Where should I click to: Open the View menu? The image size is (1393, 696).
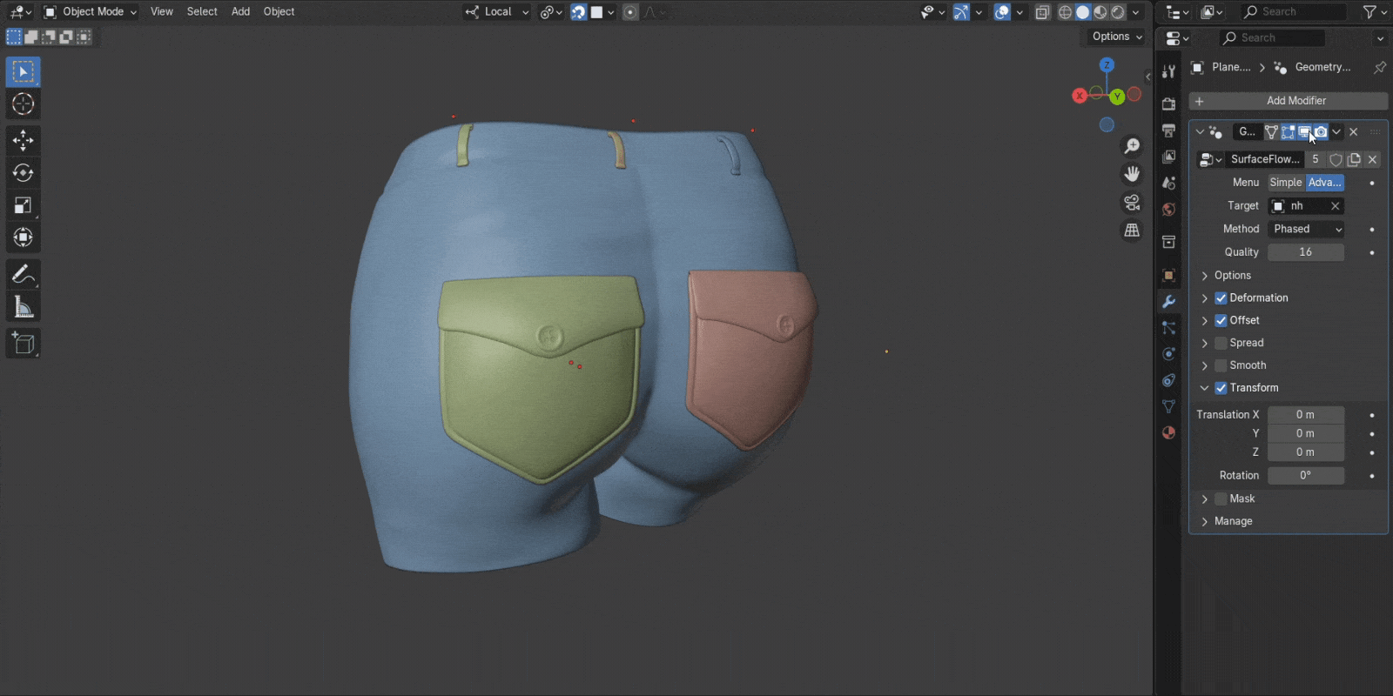[x=162, y=12]
